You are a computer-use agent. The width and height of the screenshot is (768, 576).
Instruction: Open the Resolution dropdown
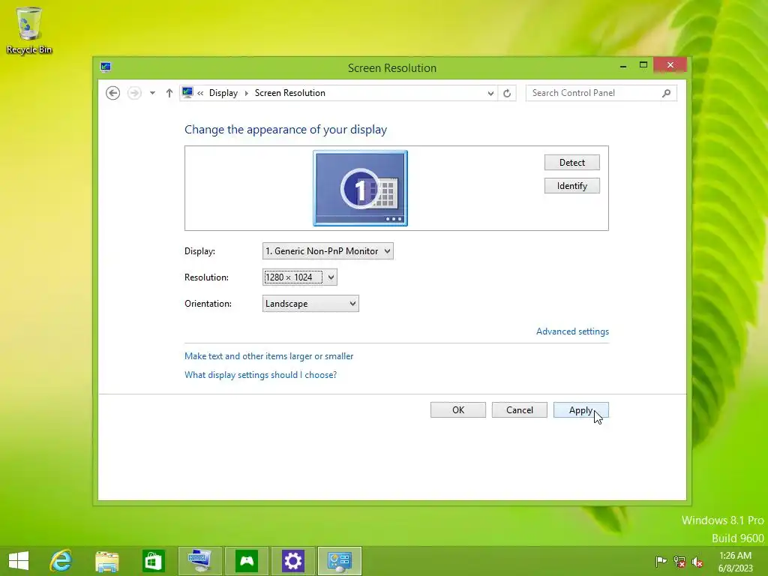(300, 277)
